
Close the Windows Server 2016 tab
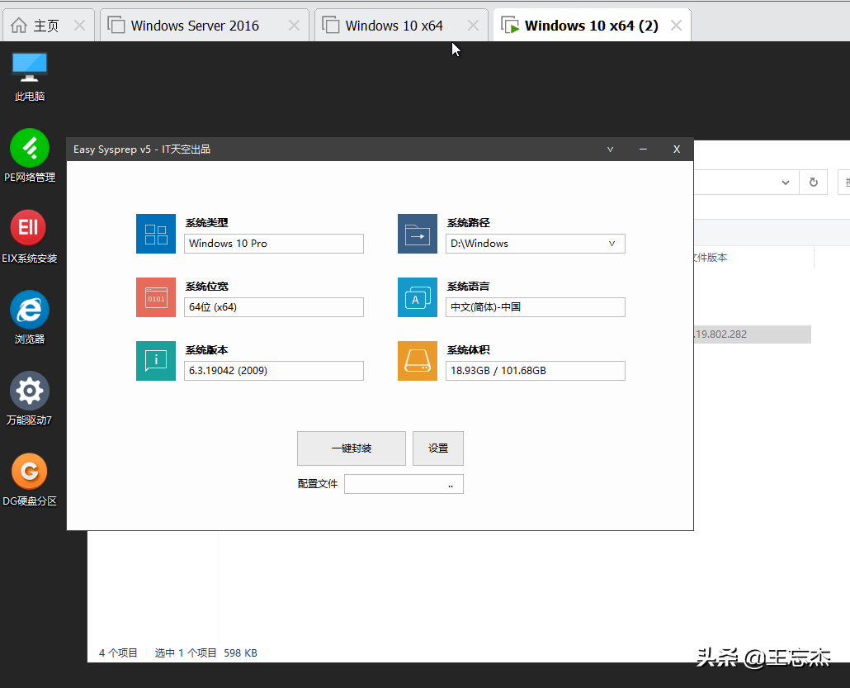294,26
